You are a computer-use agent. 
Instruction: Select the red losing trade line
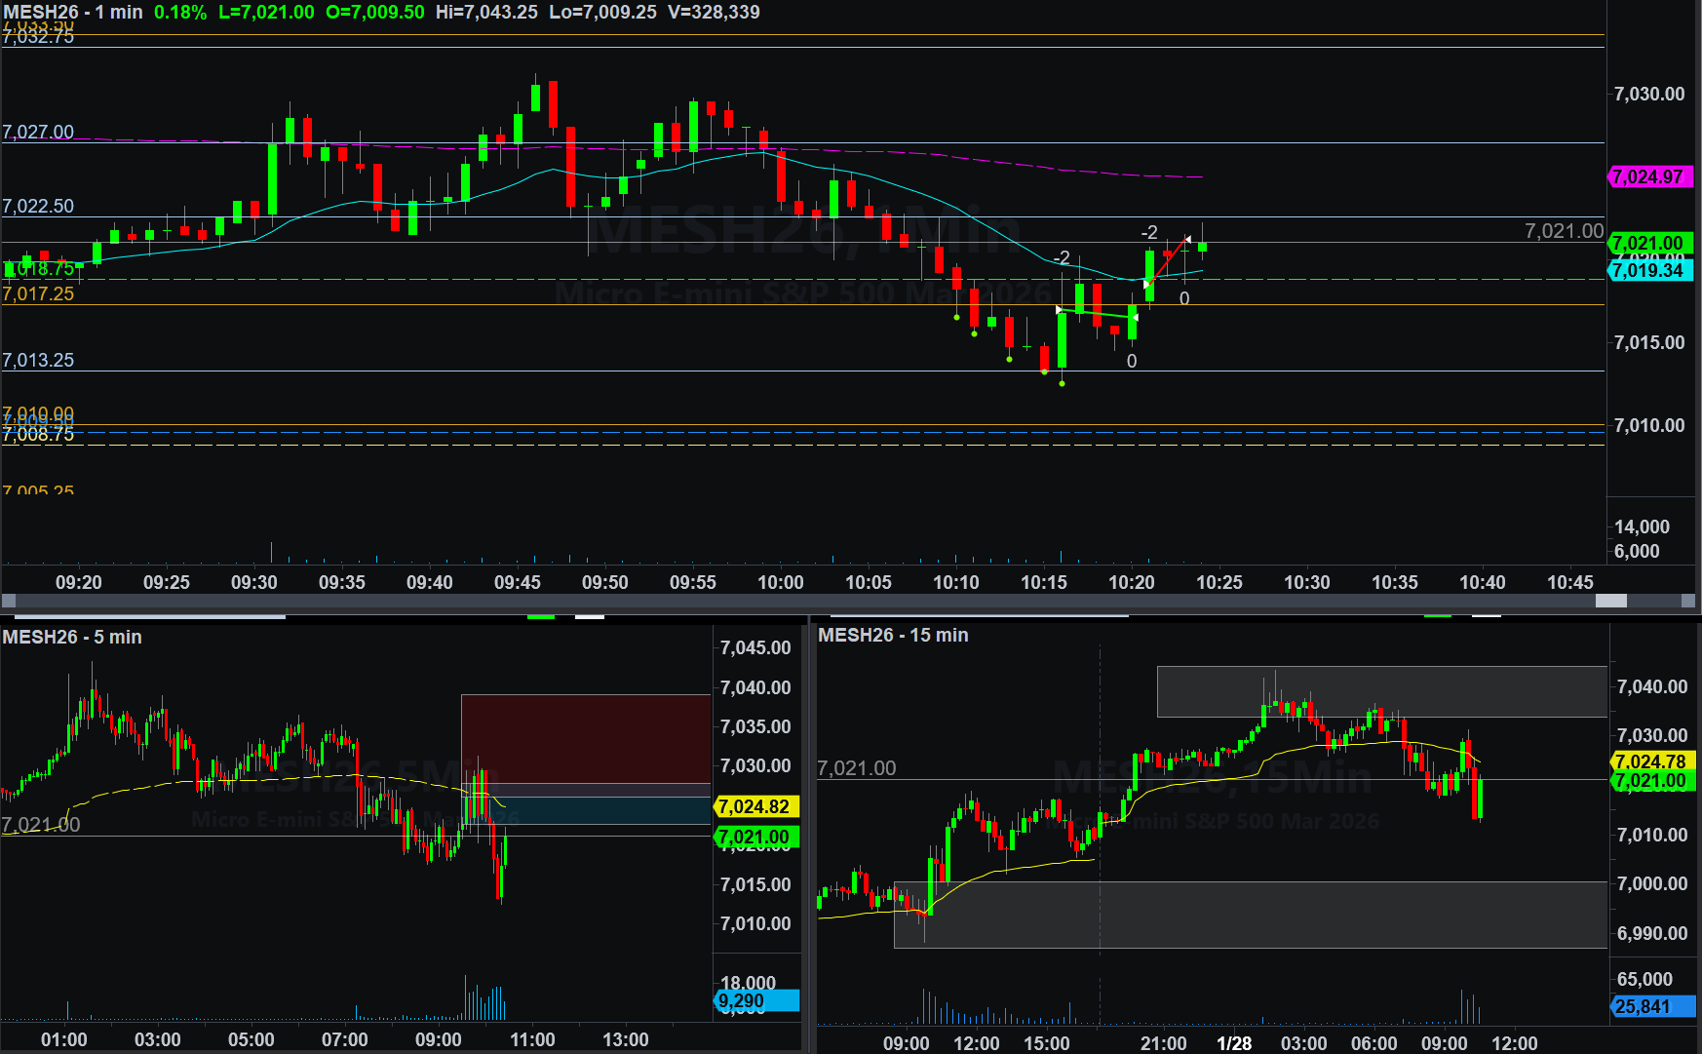coord(1168,261)
